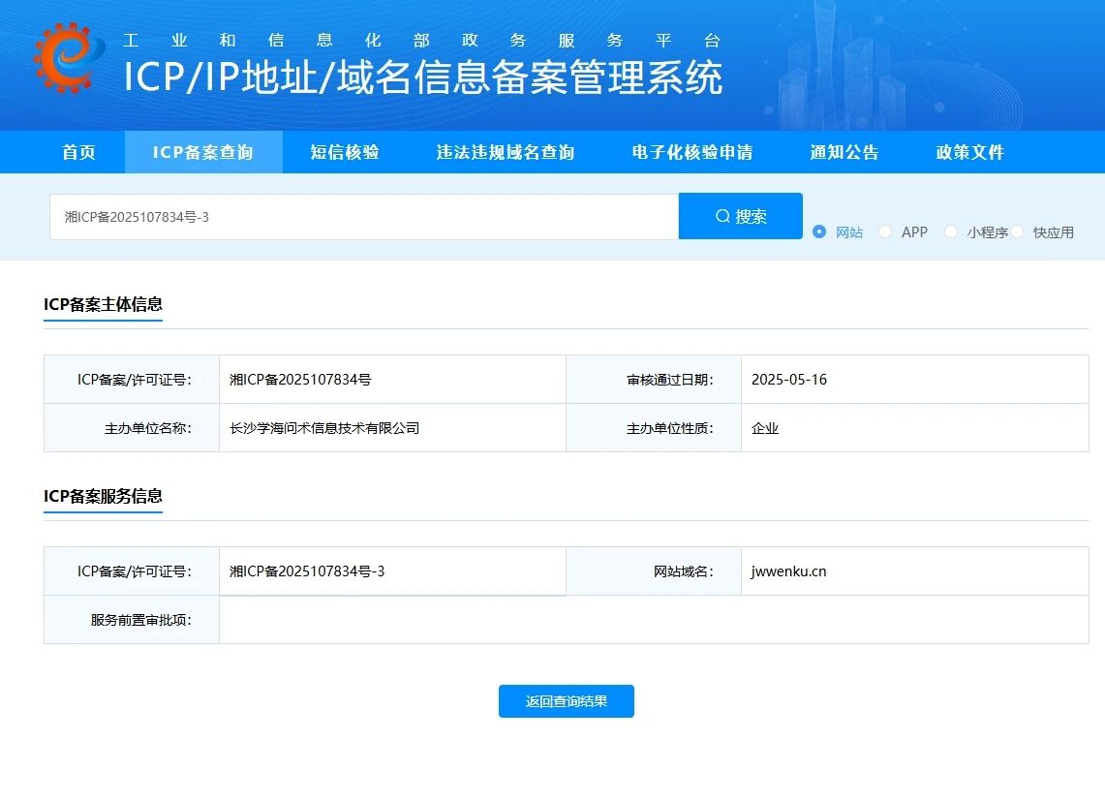Click the 企业 value cell
Image resolution: width=1105 pixels, height=802 pixels.
(915, 428)
